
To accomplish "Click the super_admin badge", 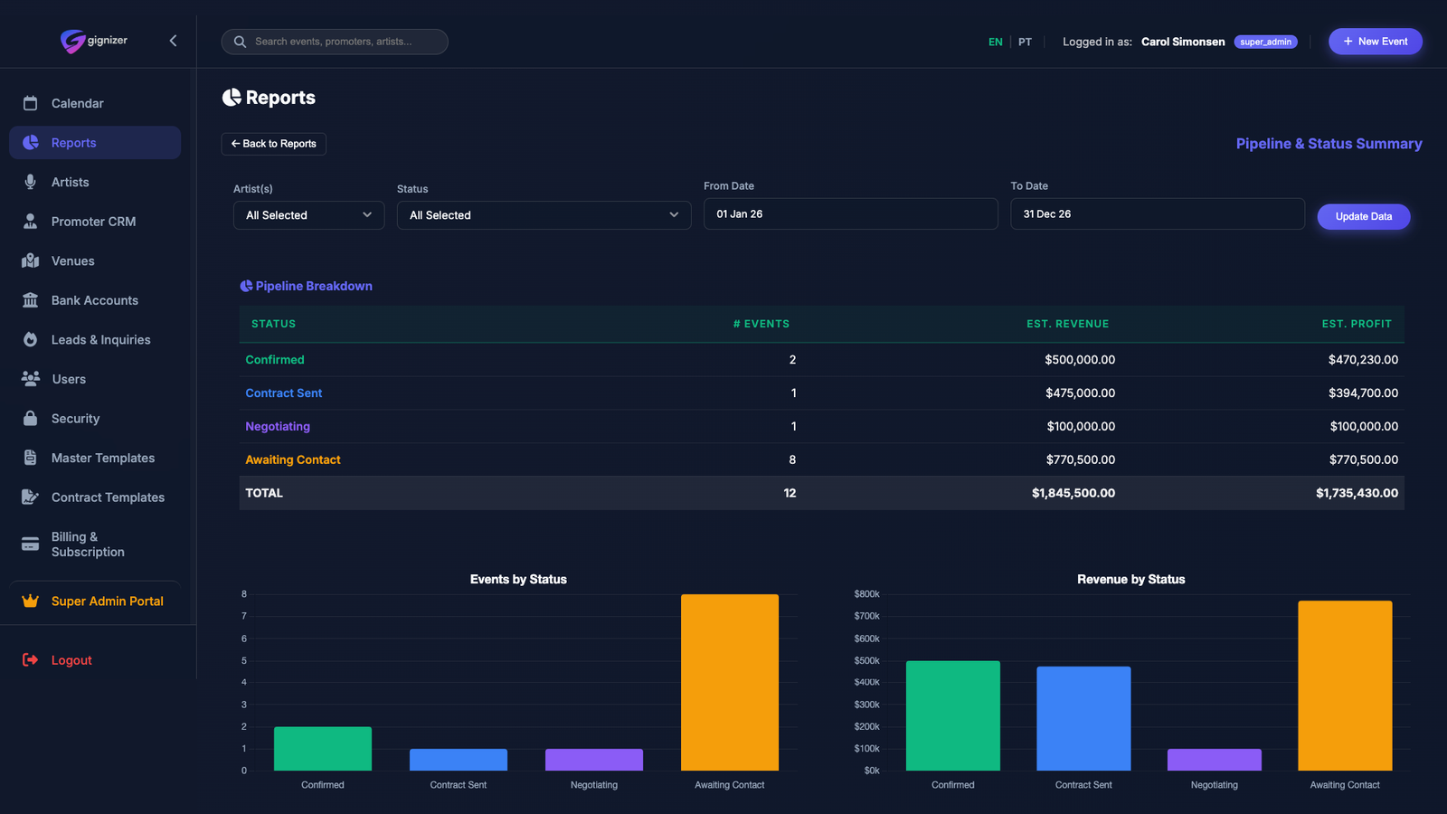I will (1266, 42).
